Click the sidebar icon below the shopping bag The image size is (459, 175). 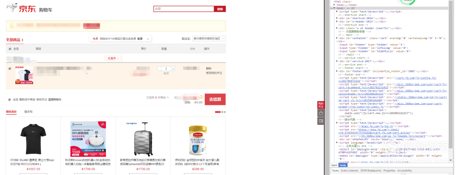tap(321, 121)
